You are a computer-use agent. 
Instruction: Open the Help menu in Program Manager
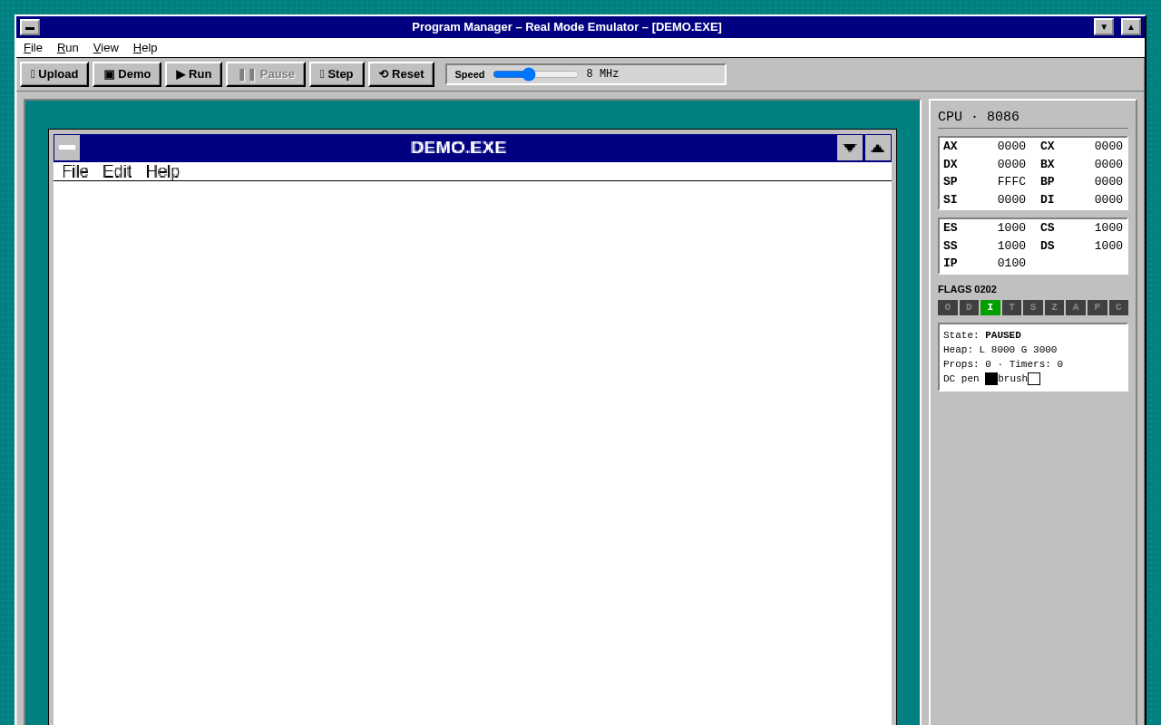click(145, 48)
